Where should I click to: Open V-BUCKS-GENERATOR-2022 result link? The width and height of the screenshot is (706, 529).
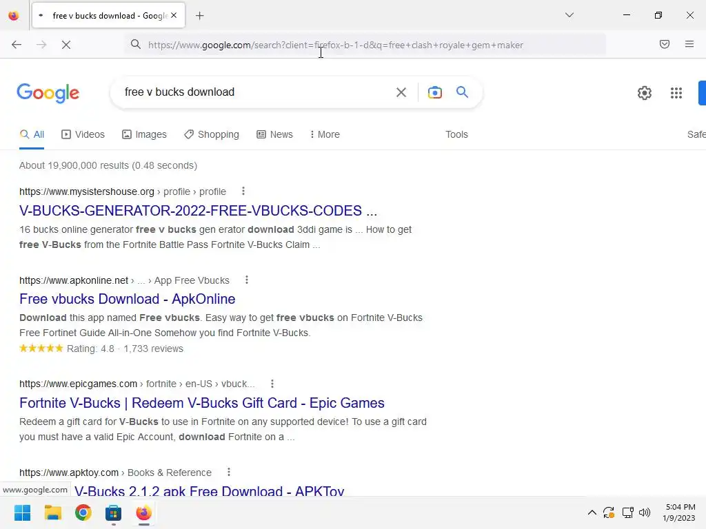(x=198, y=211)
